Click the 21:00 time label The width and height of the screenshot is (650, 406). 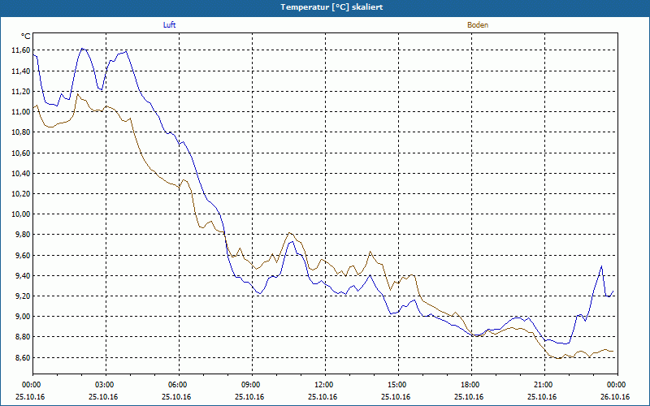click(x=544, y=385)
